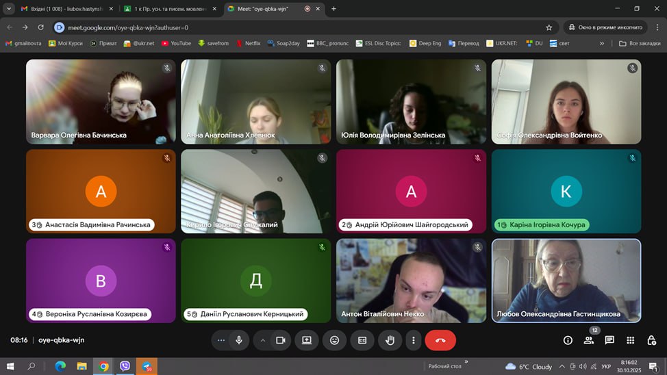Open more options vertical dots menu
Image resolution: width=667 pixels, height=375 pixels.
(x=413, y=340)
